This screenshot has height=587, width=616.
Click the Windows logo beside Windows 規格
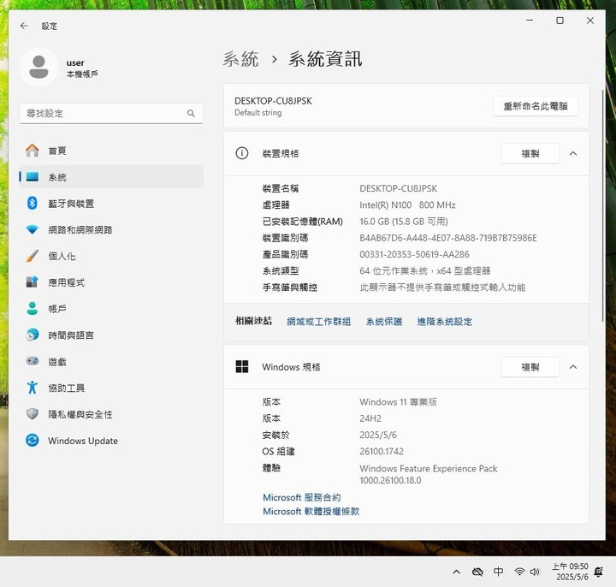coord(242,366)
